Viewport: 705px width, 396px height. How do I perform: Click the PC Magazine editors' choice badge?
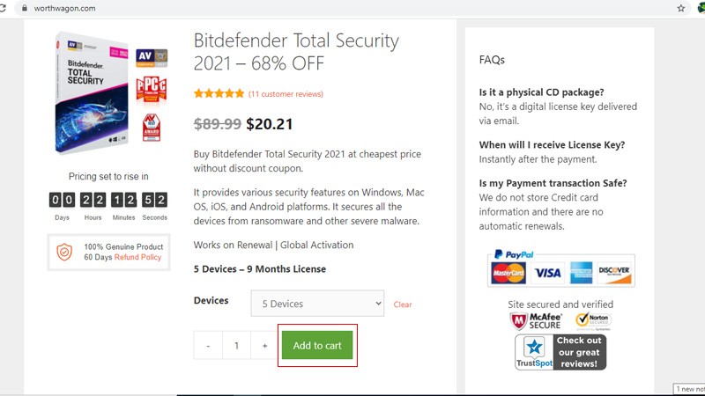[152, 89]
